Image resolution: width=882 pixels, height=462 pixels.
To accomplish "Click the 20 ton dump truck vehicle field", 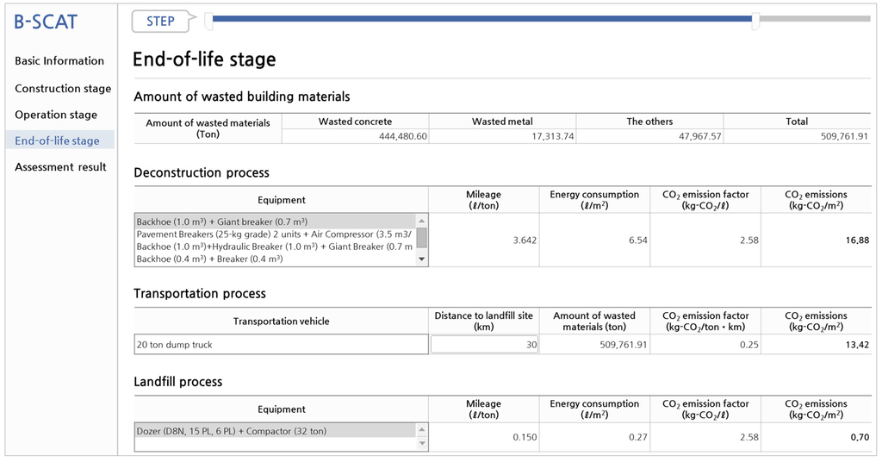I will click(281, 345).
